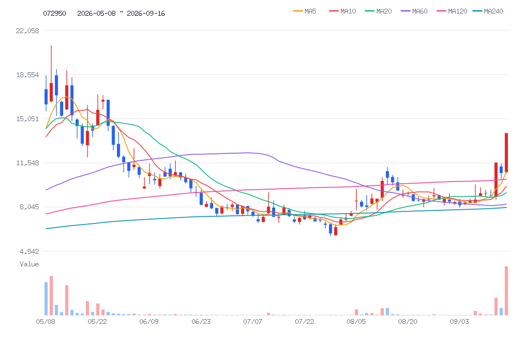Click the 05/08 date axis label

coord(46,322)
